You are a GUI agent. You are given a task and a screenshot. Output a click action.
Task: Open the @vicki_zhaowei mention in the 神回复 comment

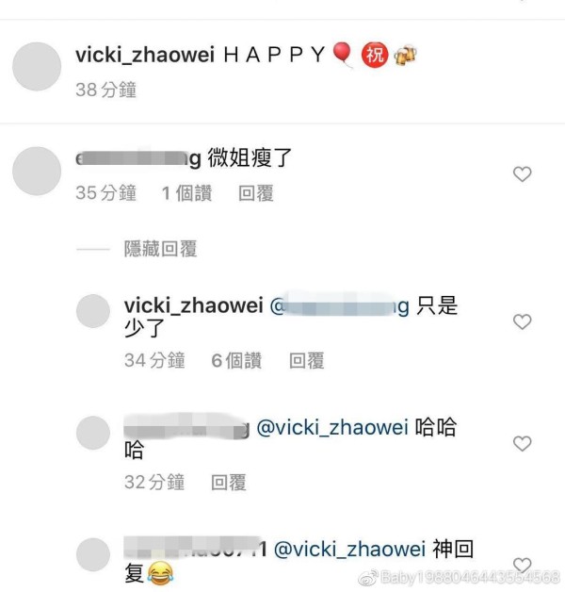(x=349, y=550)
